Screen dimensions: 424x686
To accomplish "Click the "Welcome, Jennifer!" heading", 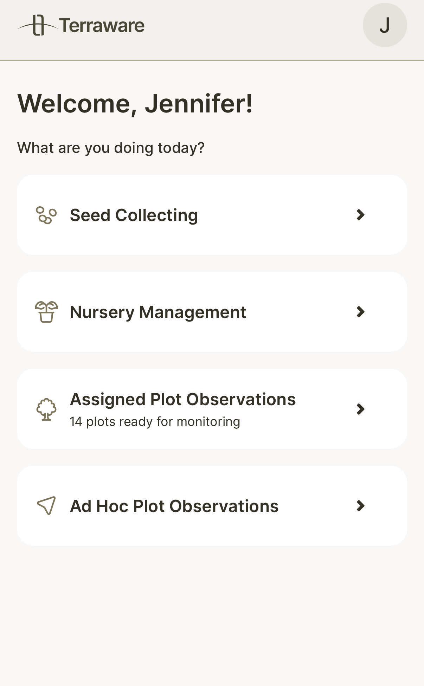I will coord(135,103).
